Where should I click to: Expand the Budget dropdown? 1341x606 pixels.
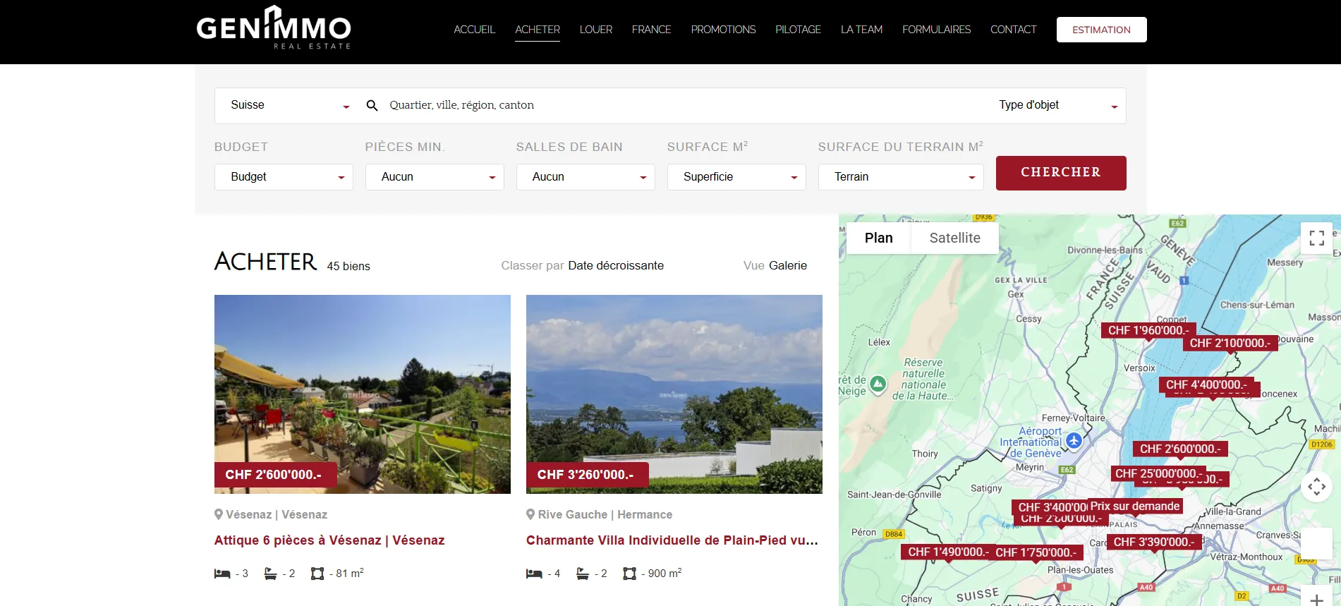[x=284, y=177]
